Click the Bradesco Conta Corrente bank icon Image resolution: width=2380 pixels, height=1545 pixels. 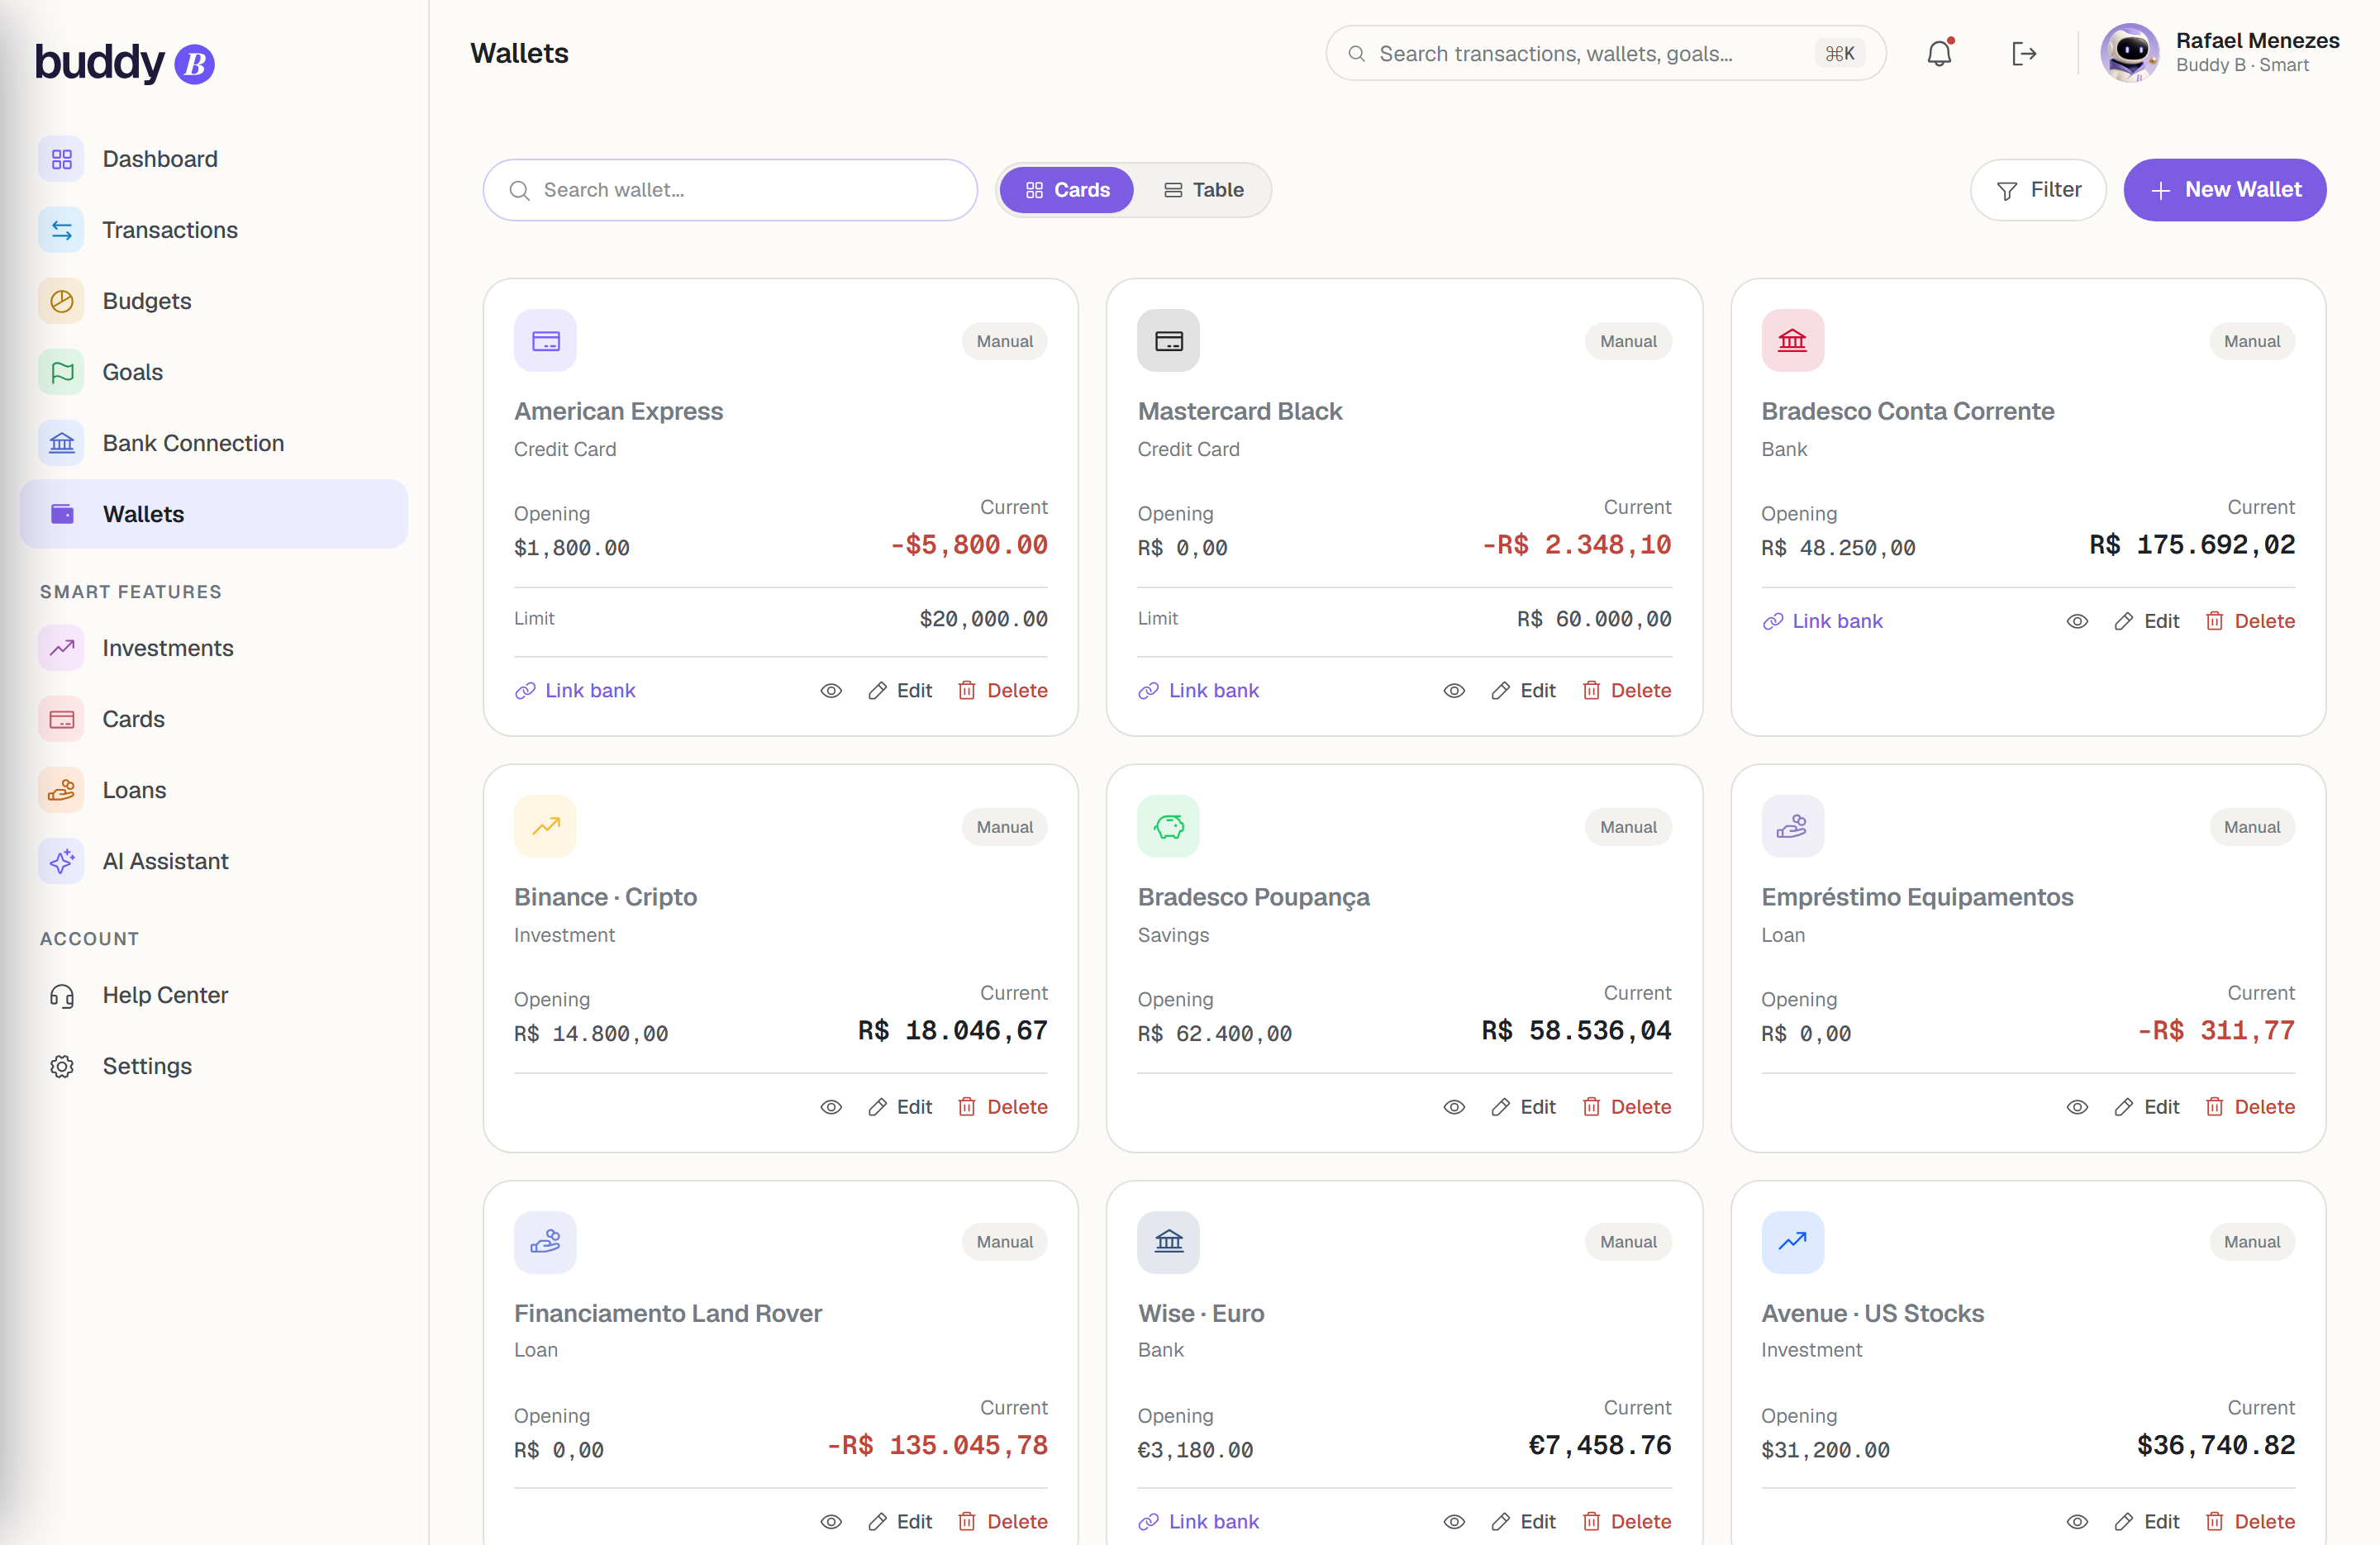click(1792, 341)
